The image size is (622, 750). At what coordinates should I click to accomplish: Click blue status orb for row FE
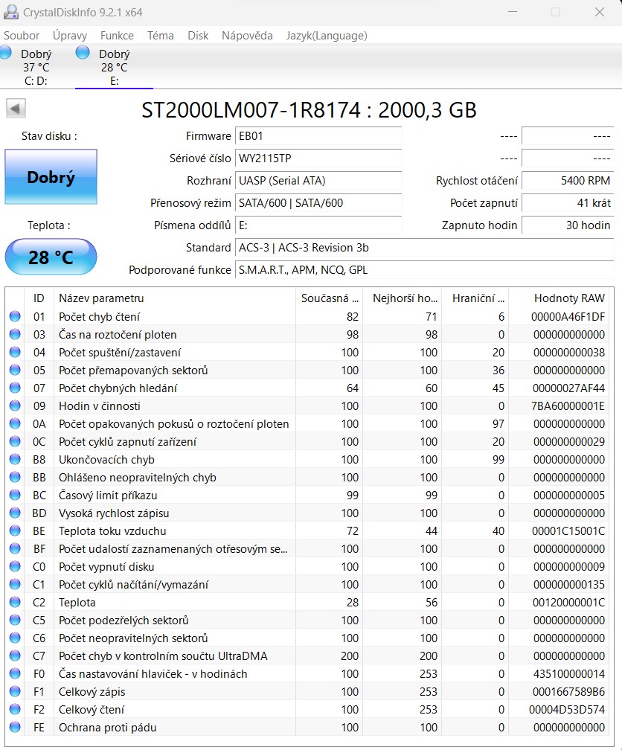point(16,727)
